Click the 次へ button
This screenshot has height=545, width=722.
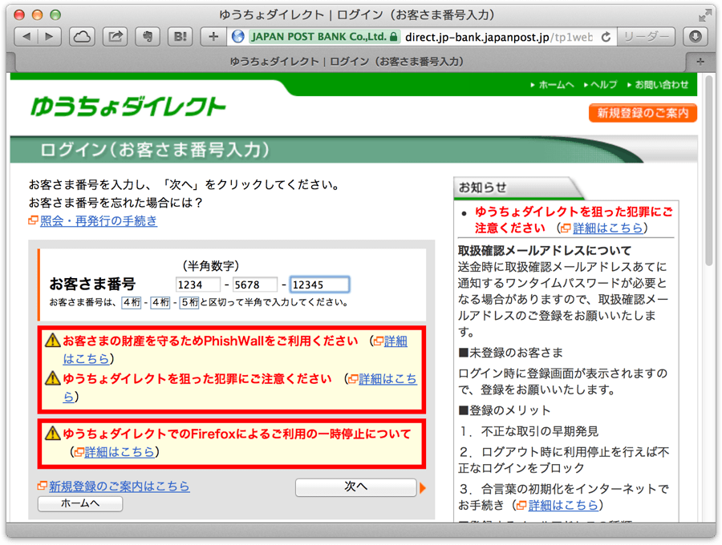[x=355, y=487]
